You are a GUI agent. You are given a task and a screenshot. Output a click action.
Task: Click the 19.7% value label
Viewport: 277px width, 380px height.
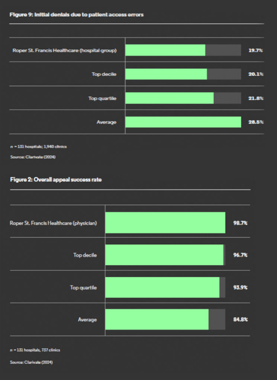pos(256,50)
